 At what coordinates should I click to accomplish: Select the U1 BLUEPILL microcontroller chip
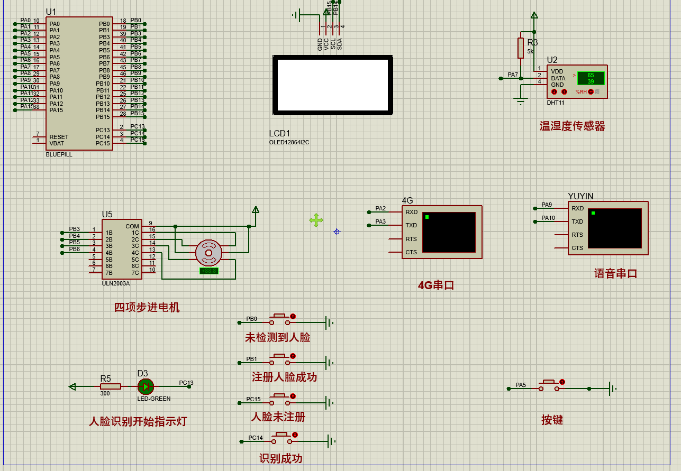pos(79,84)
